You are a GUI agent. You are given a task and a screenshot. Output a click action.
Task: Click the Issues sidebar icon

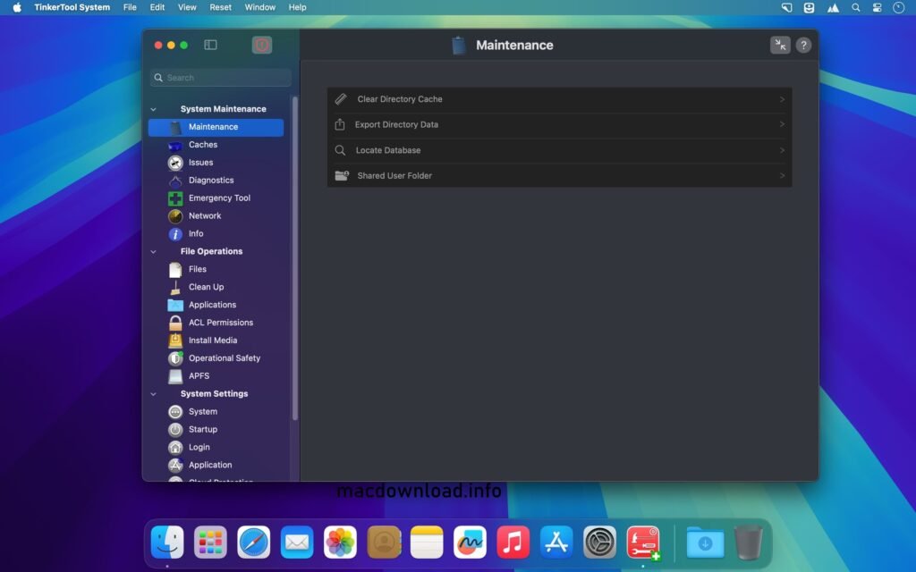click(x=175, y=162)
